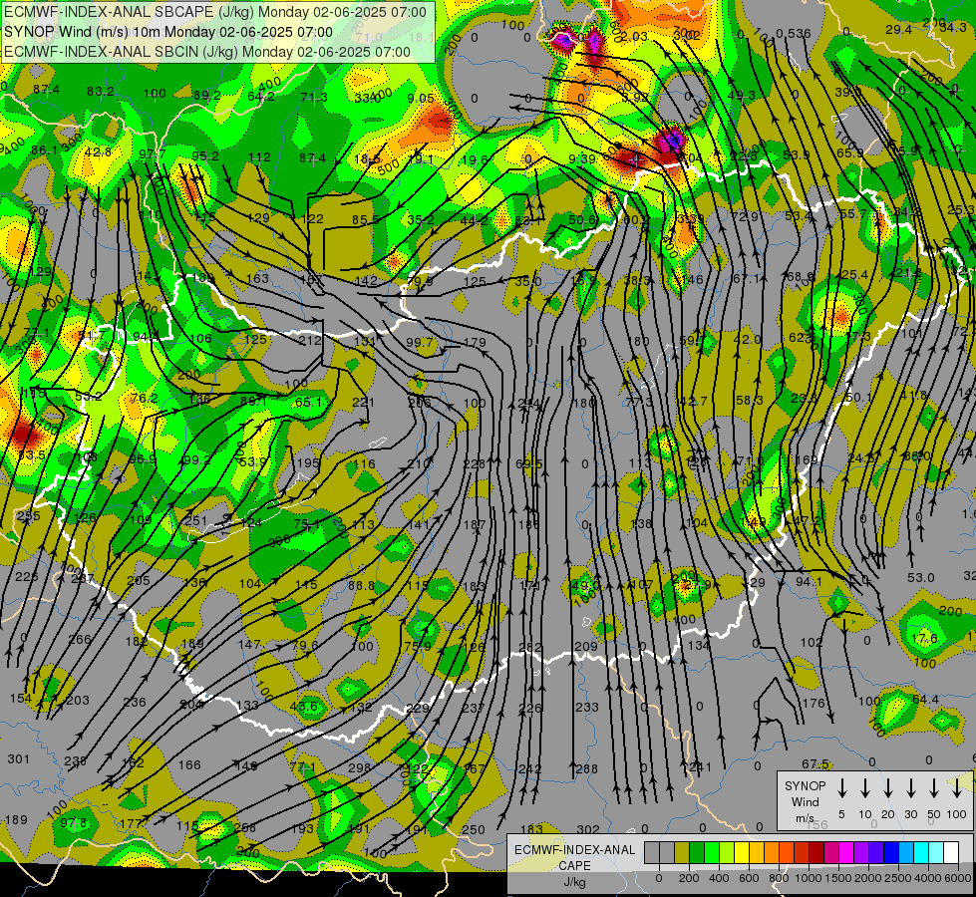Click the station value 9.05 on the map

(421, 98)
